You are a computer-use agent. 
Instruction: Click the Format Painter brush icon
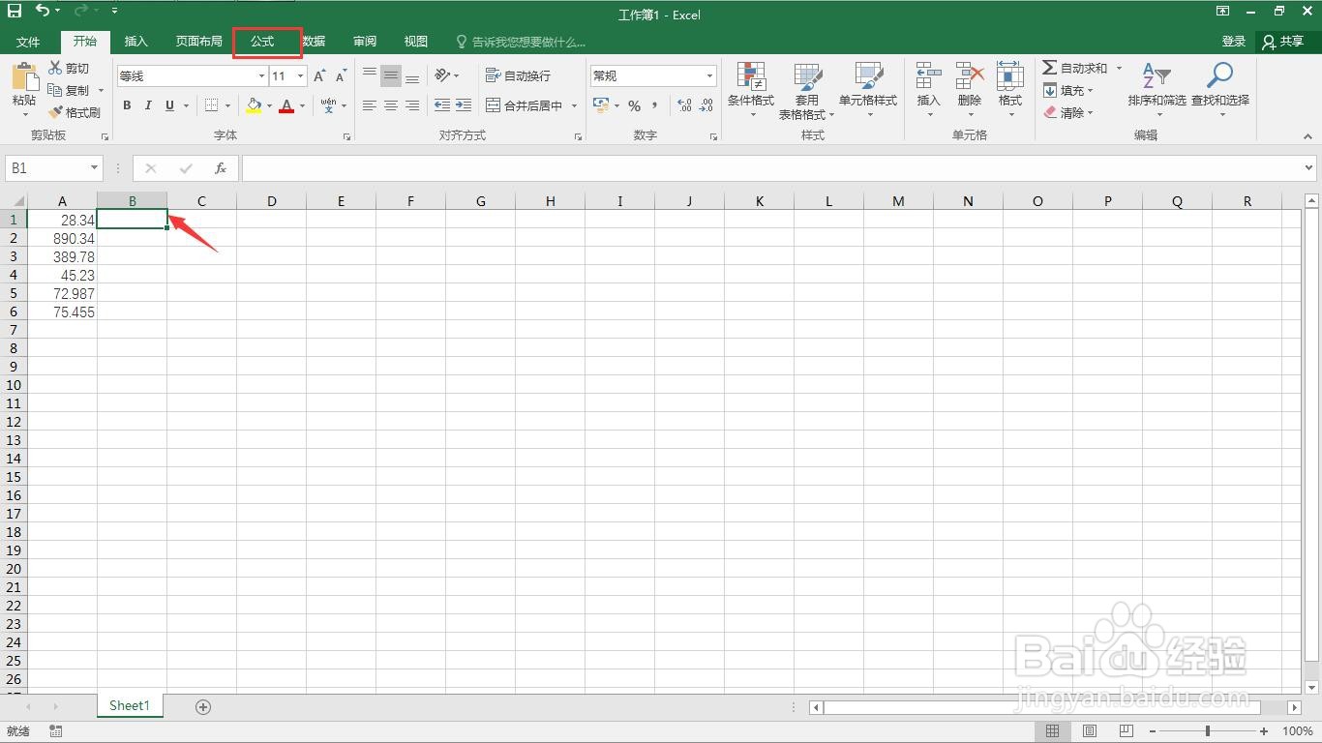[x=55, y=112]
